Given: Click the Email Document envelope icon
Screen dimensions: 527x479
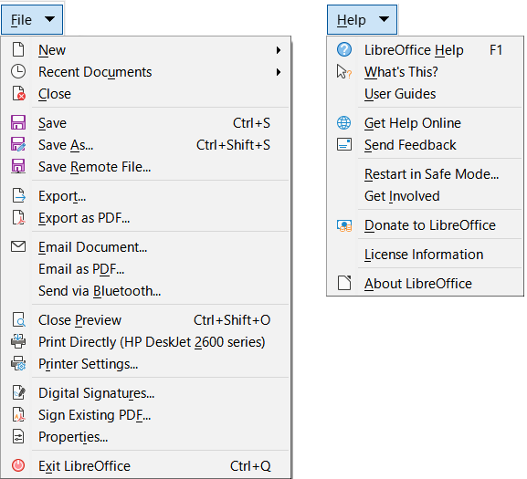Looking at the screenshot, I should (x=18, y=246).
